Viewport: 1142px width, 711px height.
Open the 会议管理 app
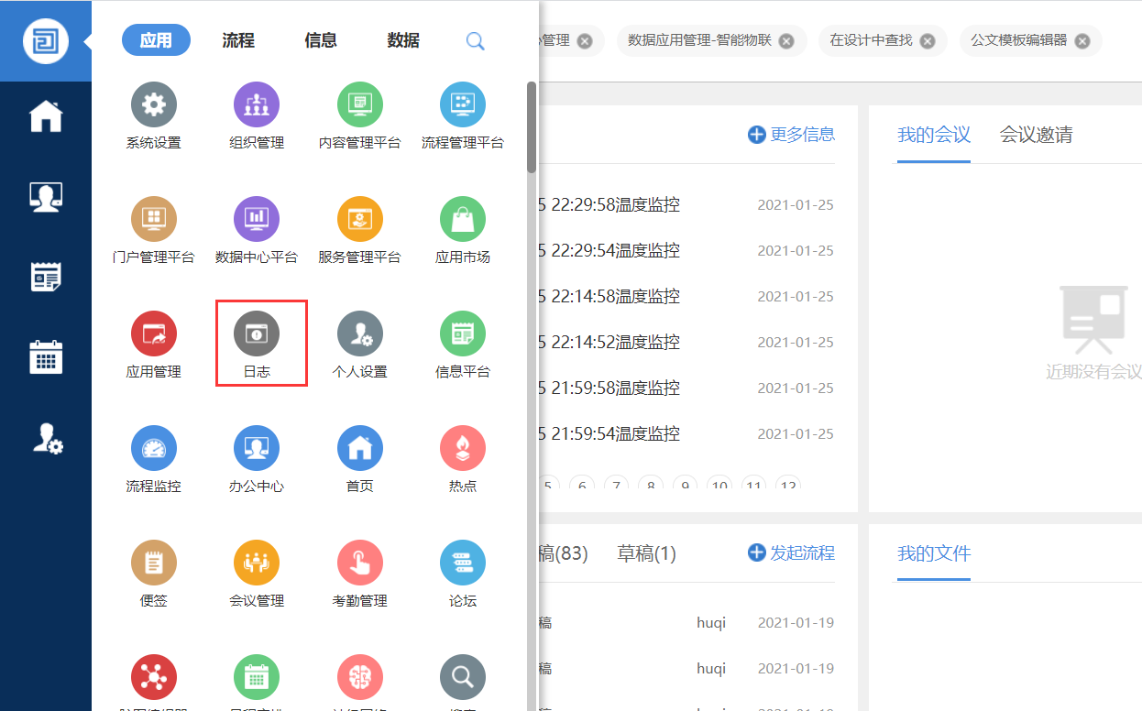(x=257, y=574)
